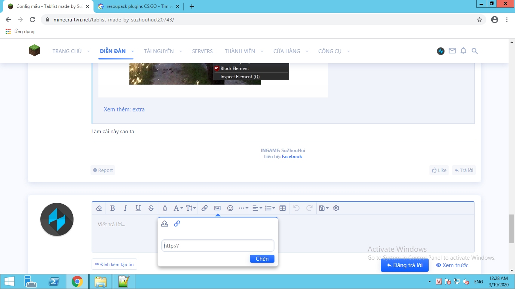Select the by-URL link icon in image popup
Image resolution: width=515 pixels, height=289 pixels.
tap(177, 224)
